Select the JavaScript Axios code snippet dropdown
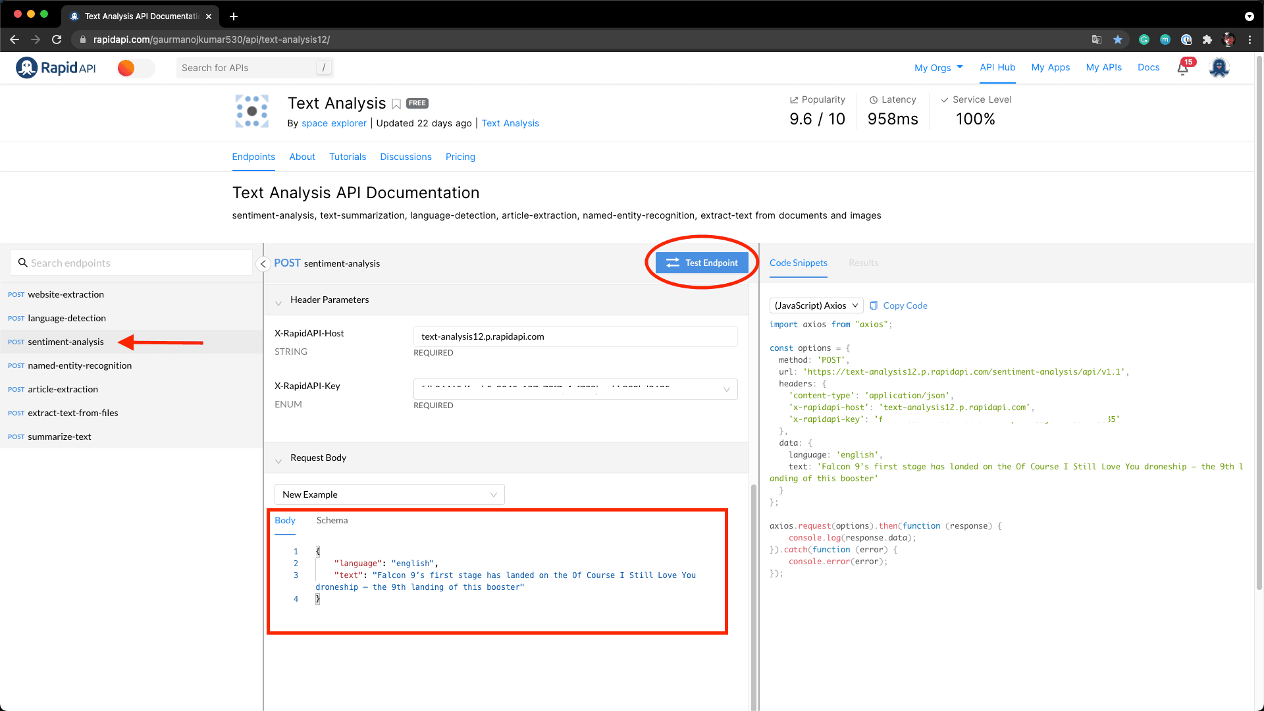This screenshot has width=1264, height=711. click(815, 305)
